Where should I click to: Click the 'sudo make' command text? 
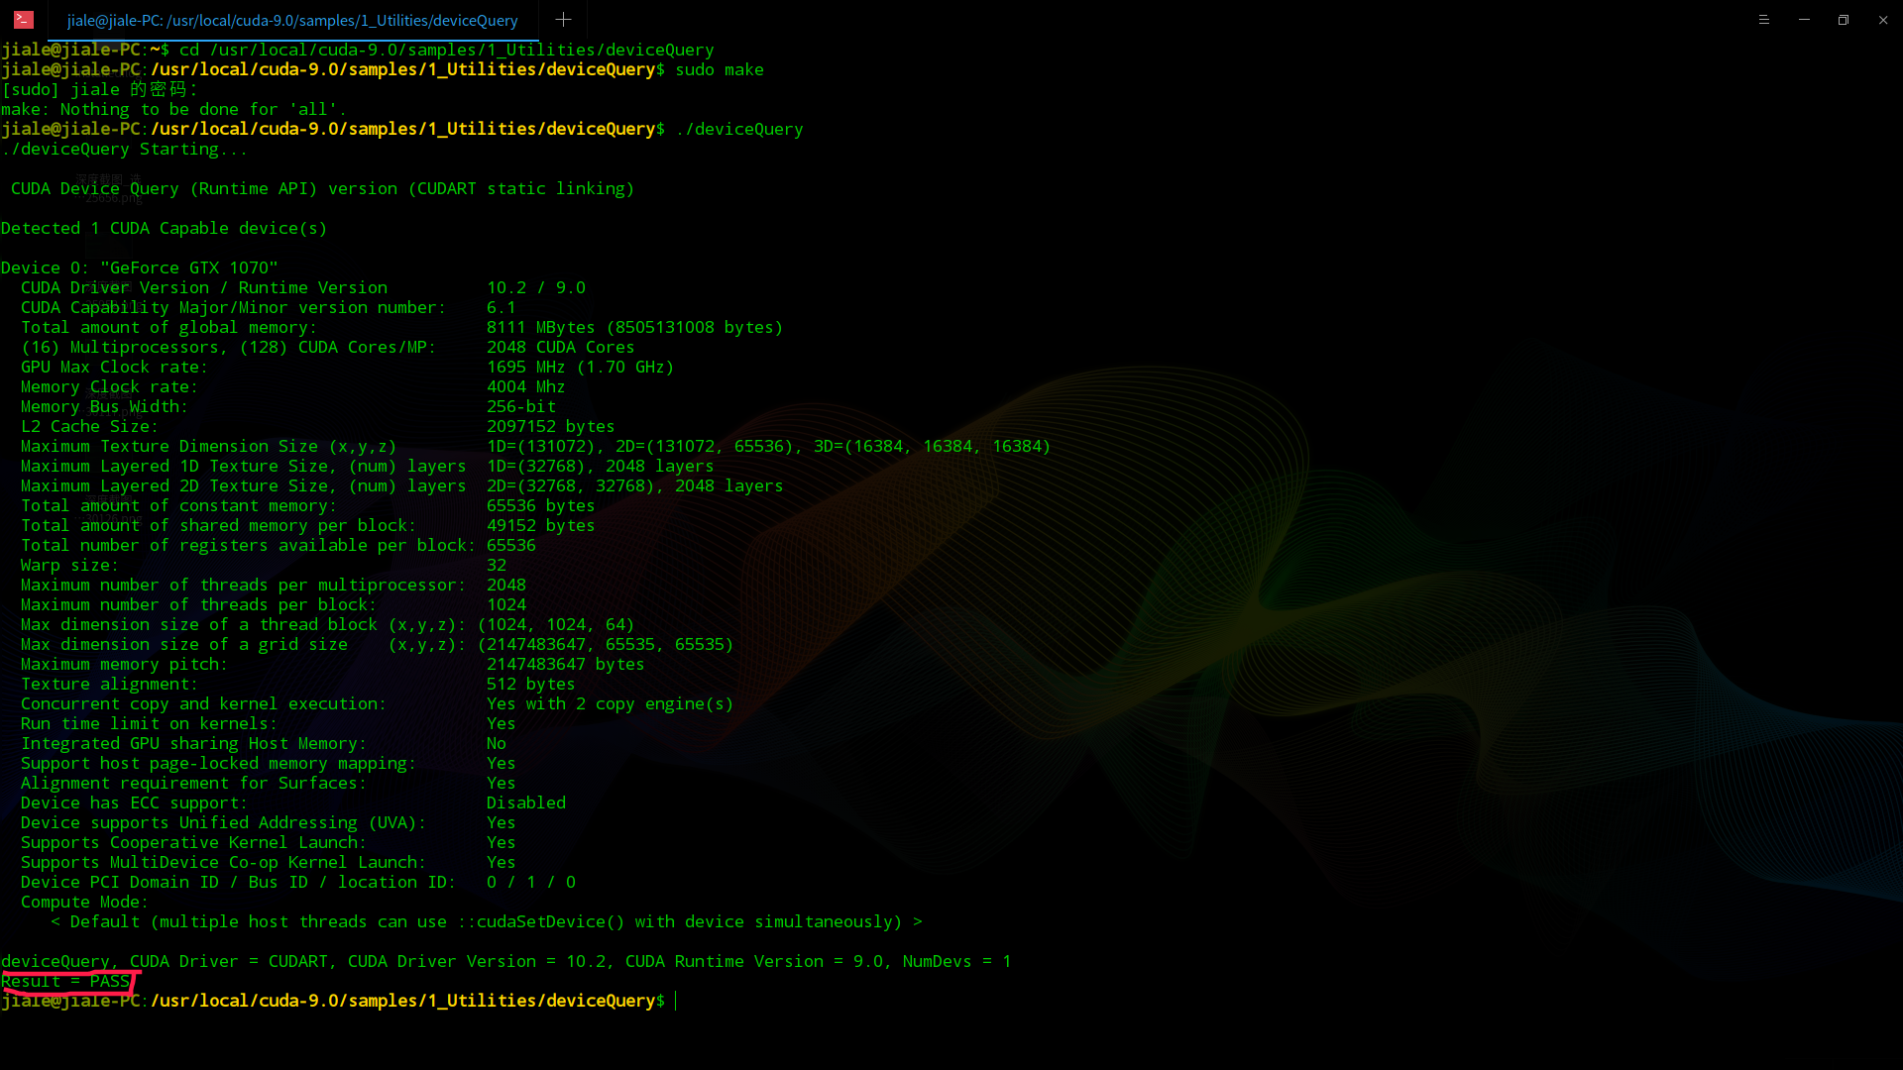pos(720,69)
